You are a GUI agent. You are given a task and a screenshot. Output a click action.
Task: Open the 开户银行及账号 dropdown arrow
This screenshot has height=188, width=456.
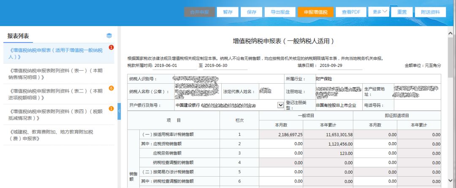(280, 105)
